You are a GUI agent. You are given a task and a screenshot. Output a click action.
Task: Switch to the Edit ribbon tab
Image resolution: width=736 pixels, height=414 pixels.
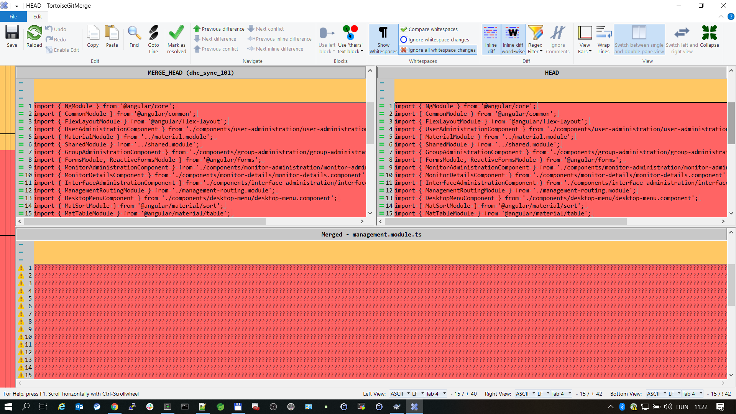pos(37,16)
